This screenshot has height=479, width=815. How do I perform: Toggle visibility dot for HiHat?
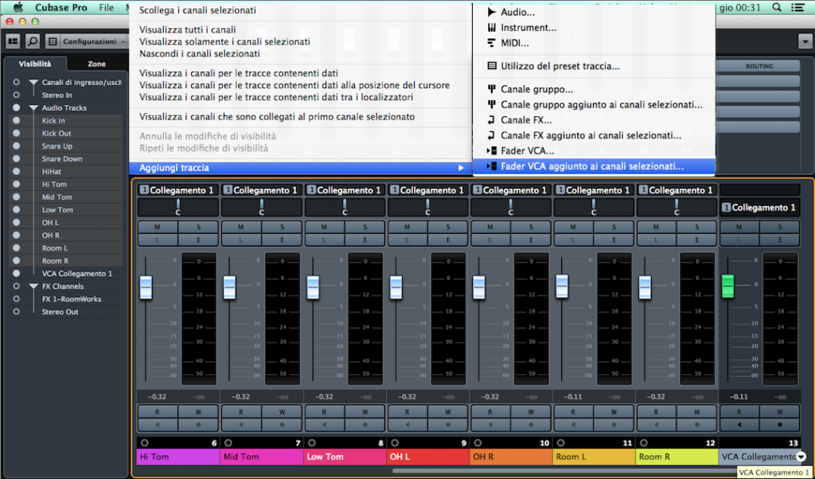[x=17, y=171]
